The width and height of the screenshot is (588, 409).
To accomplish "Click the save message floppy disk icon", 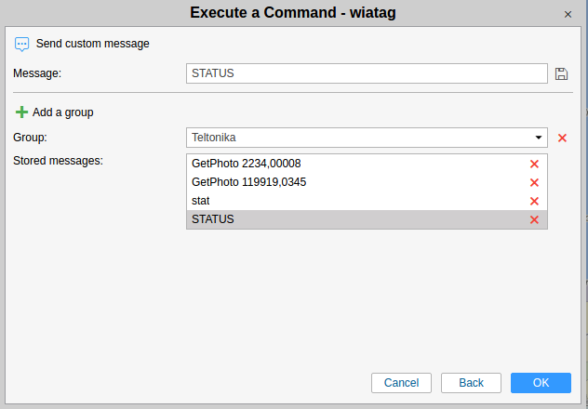I will tap(561, 73).
